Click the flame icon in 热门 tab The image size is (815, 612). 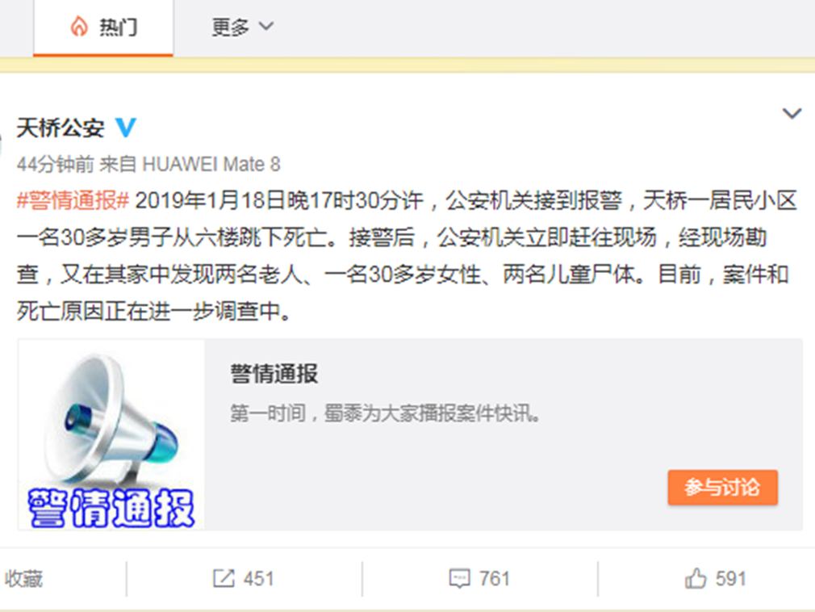79,27
